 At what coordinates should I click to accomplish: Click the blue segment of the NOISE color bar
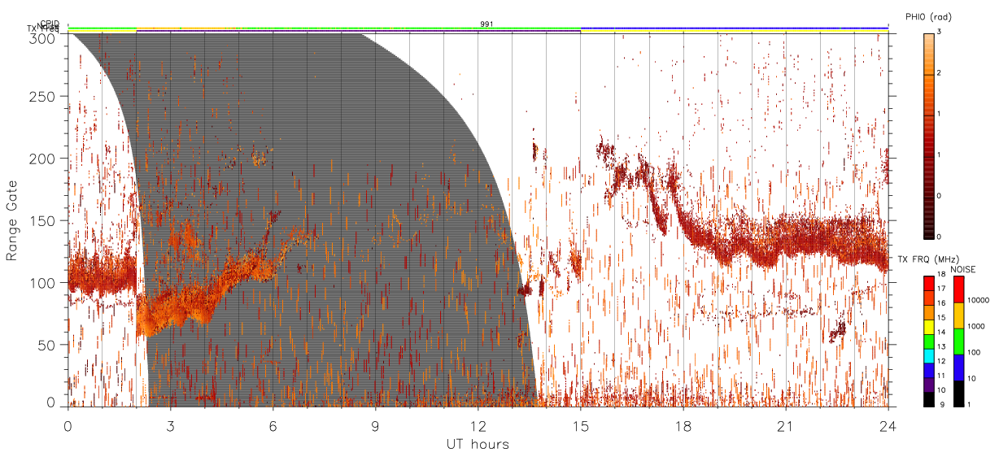(958, 367)
